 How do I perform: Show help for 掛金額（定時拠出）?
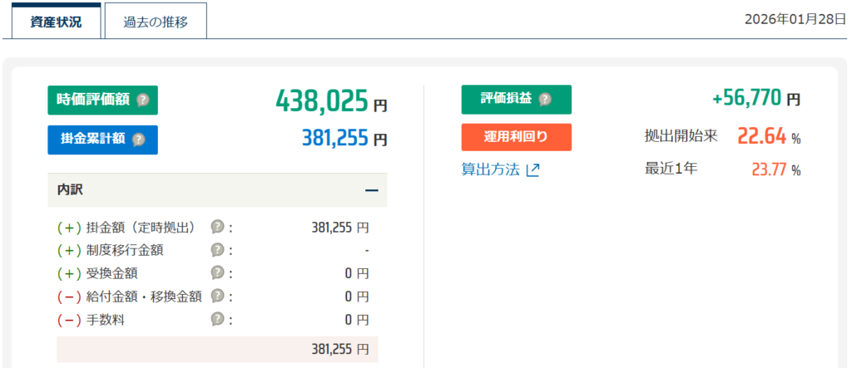point(217,226)
